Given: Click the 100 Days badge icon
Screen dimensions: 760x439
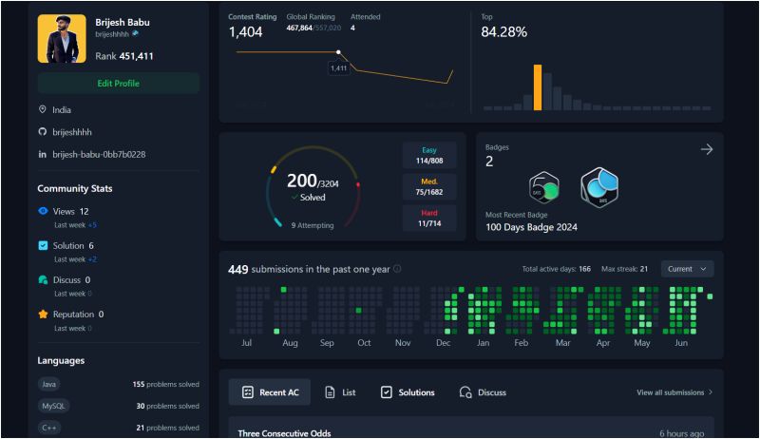Looking at the screenshot, I should point(599,187).
